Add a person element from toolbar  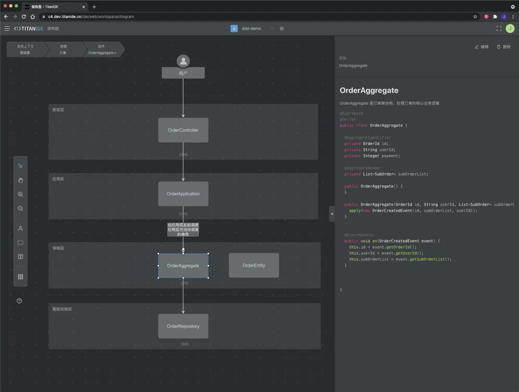tap(21, 228)
